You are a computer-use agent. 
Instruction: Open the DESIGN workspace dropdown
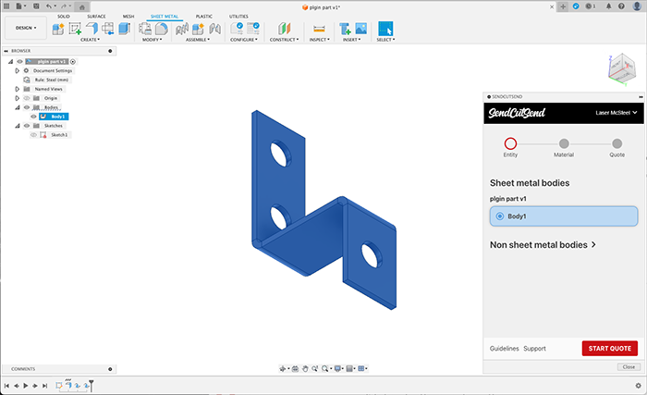(23, 29)
